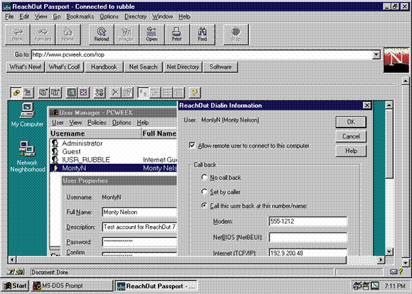The height and width of the screenshot is (294, 412).
Task: Click the Stop loading button
Action: [235, 34]
